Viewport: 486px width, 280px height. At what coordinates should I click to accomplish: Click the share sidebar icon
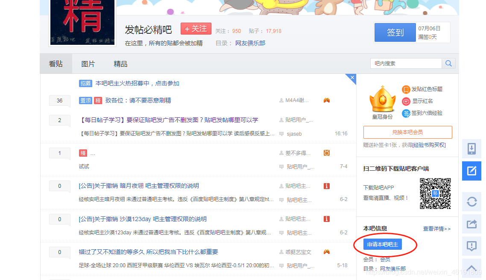tap(471, 224)
